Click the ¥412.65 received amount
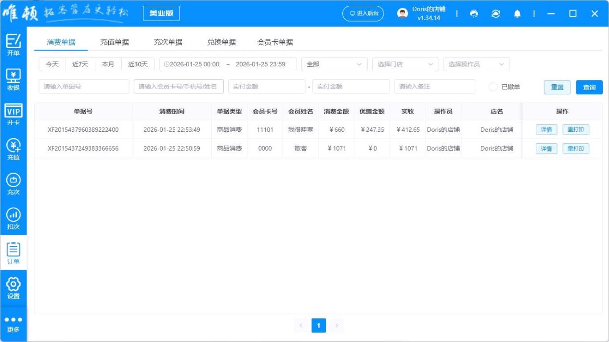Image resolution: width=609 pixels, height=342 pixels. pyautogui.click(x=408, y=129)
